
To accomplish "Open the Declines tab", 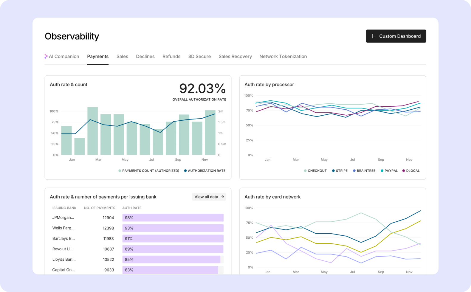I will (145, 57).
